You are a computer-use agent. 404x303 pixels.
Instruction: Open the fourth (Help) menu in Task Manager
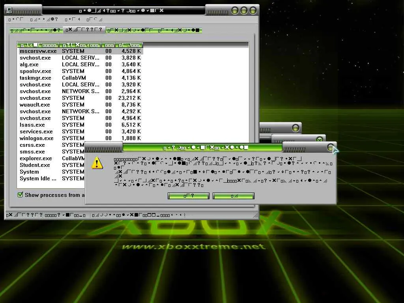pos(95,19)
